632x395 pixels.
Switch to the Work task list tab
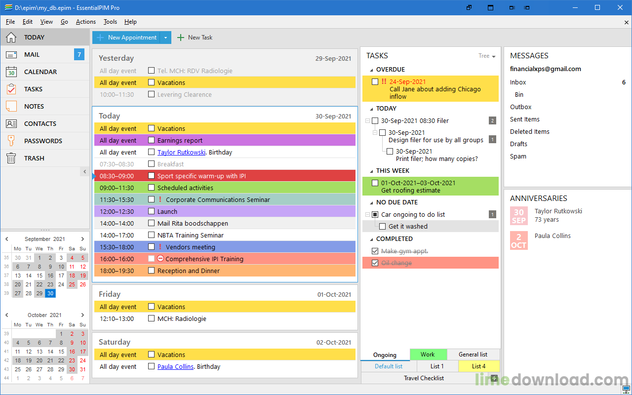[x=428, y=355]
